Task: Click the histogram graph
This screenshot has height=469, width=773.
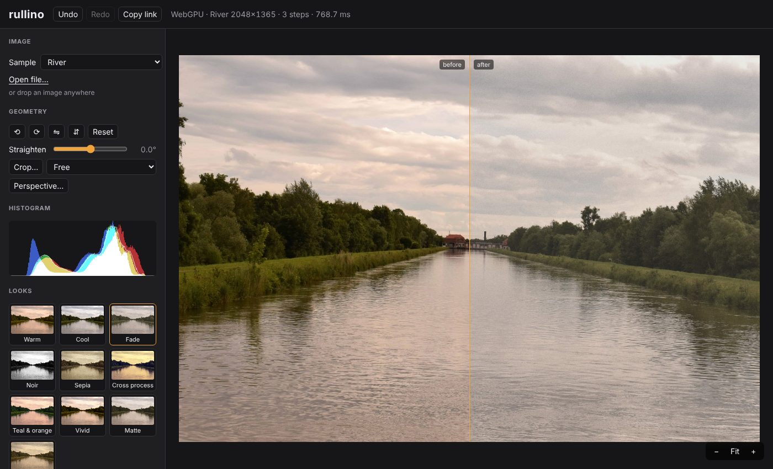Action: [x=82, y=248]
